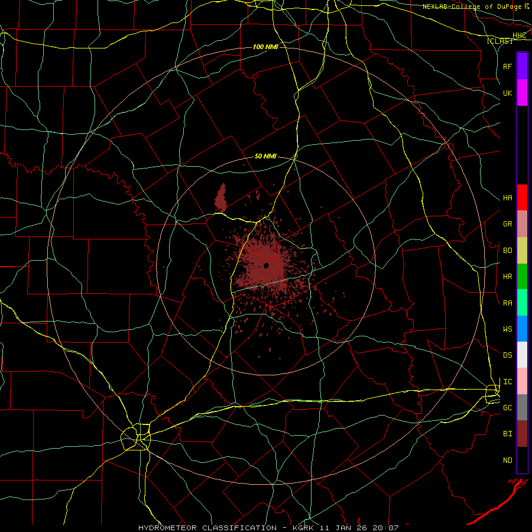Select the BD yellow legend block
The image size is (532, 532).
click(522, 251)
